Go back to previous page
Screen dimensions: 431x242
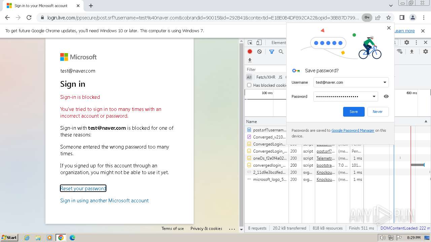(x=7, y=17)
